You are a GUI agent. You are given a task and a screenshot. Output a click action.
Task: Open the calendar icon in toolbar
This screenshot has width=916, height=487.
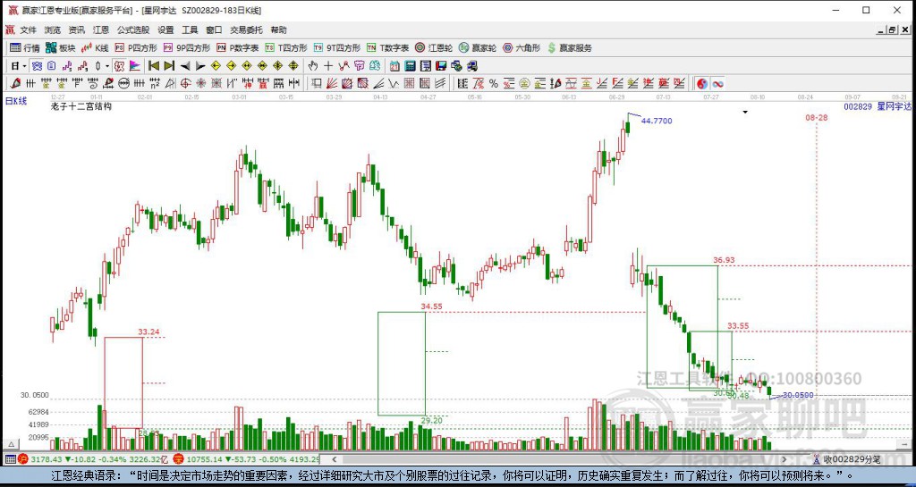(394, 66)
